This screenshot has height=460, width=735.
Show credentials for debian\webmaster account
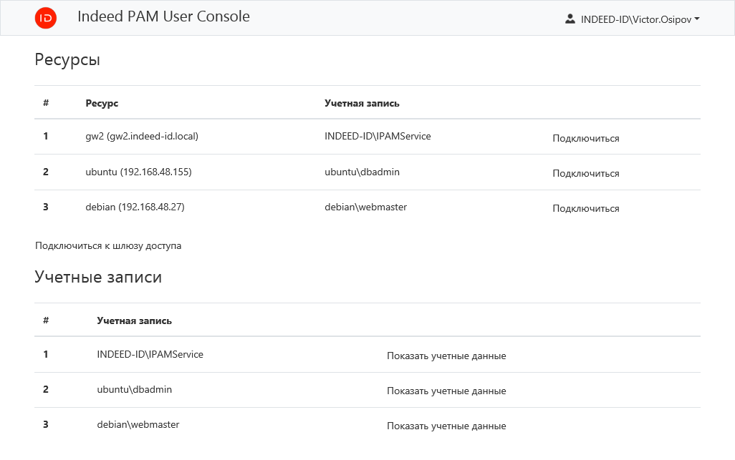(x=446, y=426)
